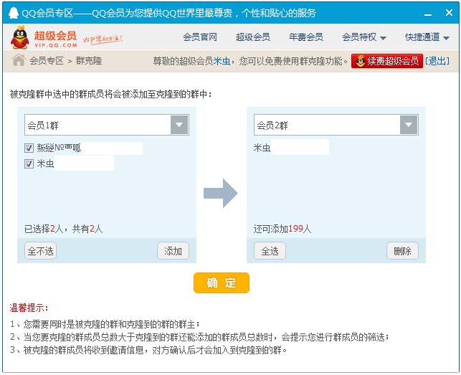
Task: Uncheck the 米虫 member checkbox
Action: coord(29,163)
